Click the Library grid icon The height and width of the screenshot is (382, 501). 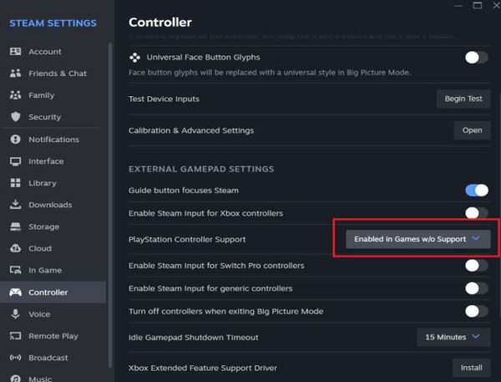15,183
